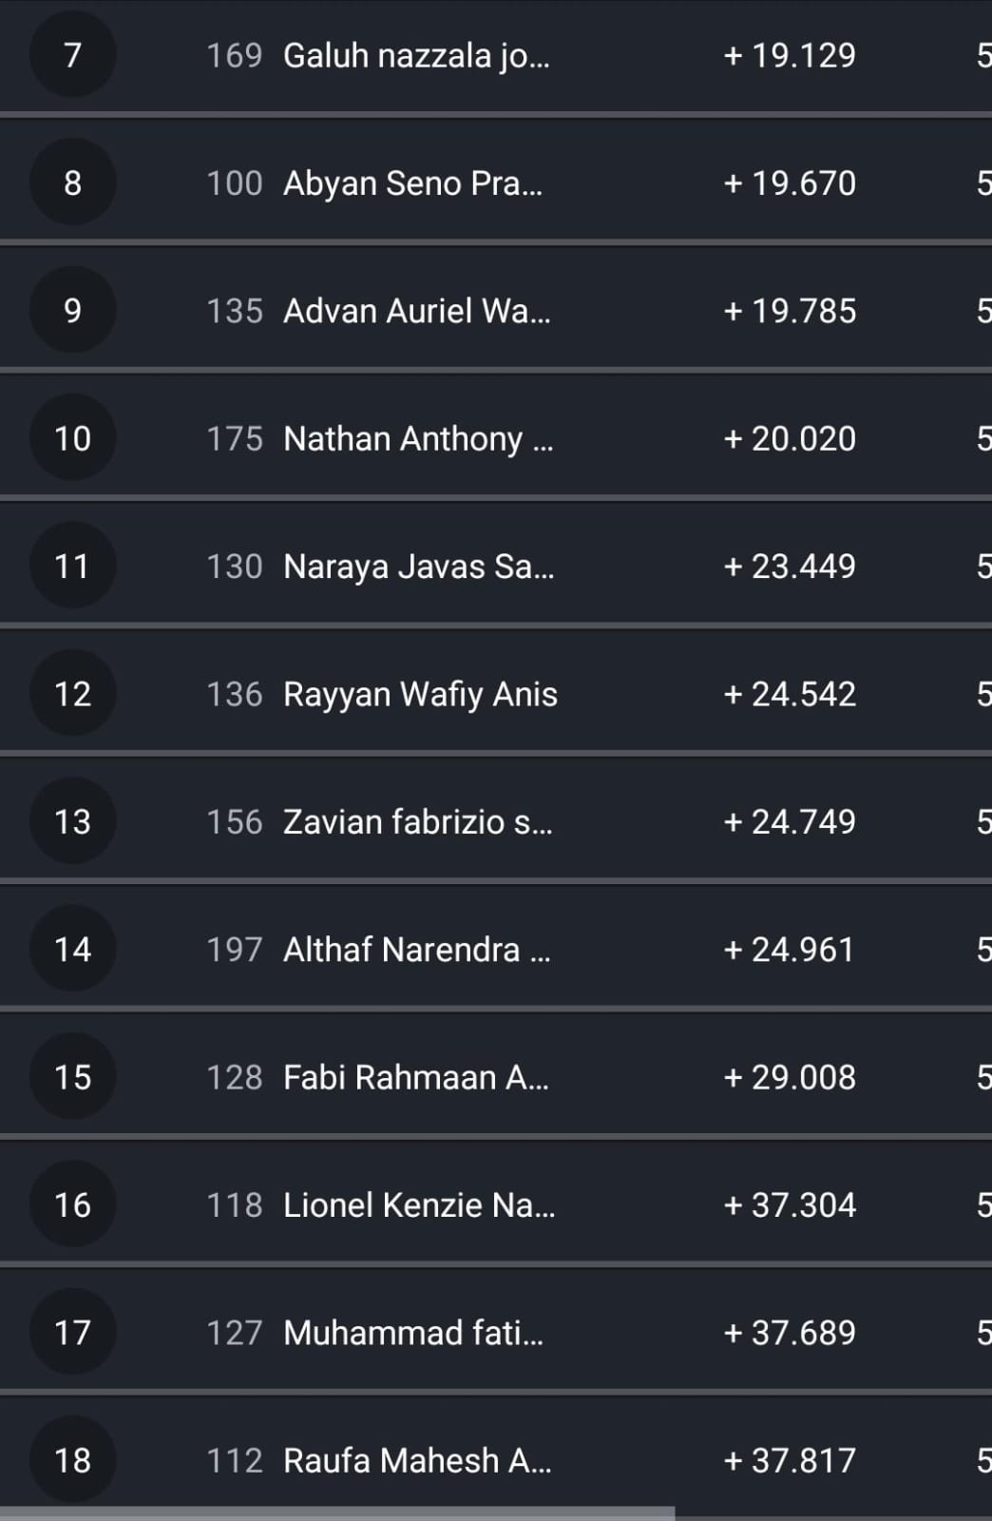This screenshot has height=1521, width=992.
Task: Click gap time + 24.961
Action: coord(790,950)
